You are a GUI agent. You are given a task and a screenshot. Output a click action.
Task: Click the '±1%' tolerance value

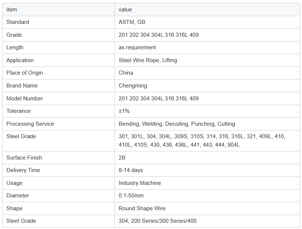click(x=124, y=111)
